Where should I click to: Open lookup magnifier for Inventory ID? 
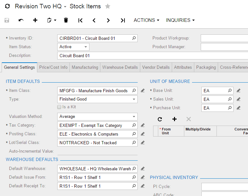click(x=134, y=38)
